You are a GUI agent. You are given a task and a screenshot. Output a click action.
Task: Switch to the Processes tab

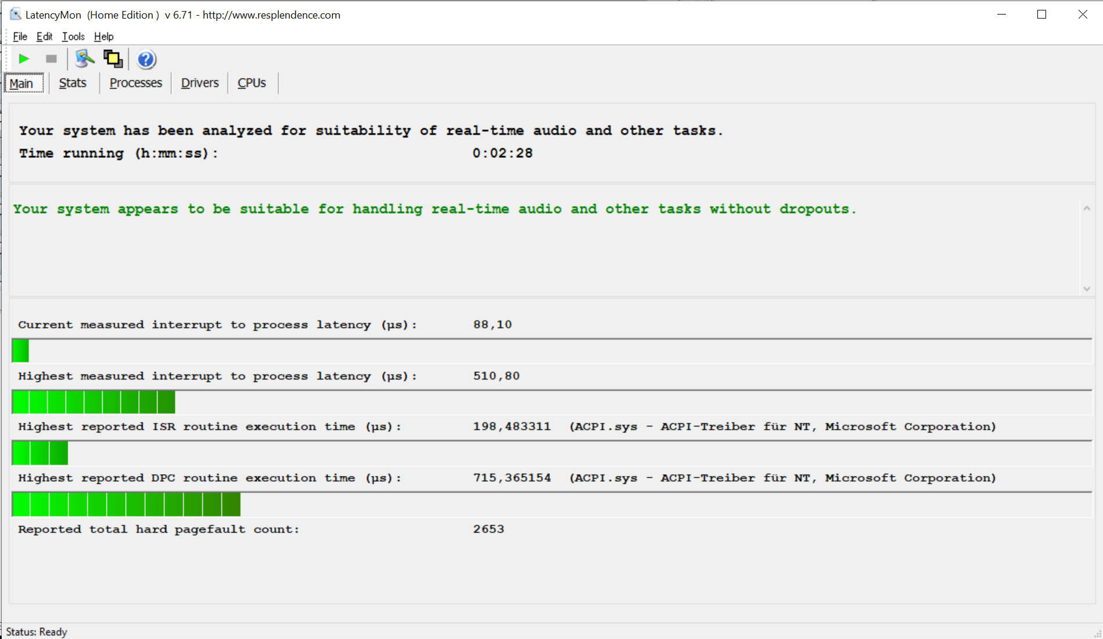135,83
